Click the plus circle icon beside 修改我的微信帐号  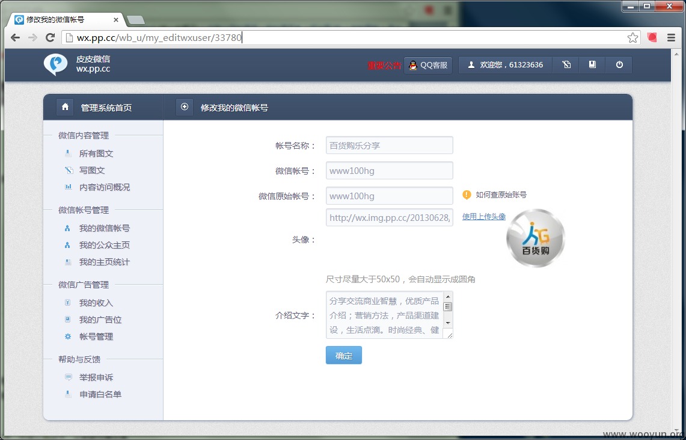(185, 107)
